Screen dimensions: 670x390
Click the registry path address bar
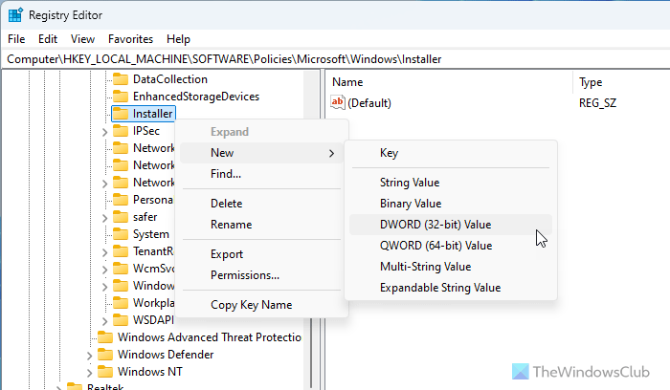pos(335,59)
